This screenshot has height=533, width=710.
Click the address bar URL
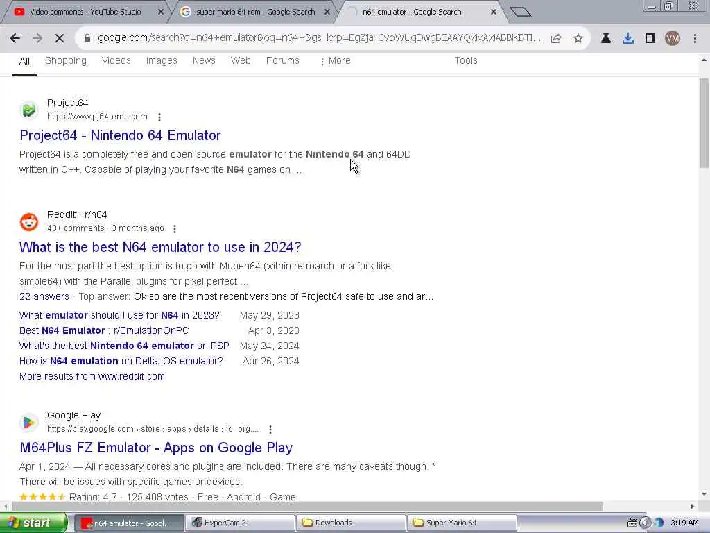[x=319, y=38]
